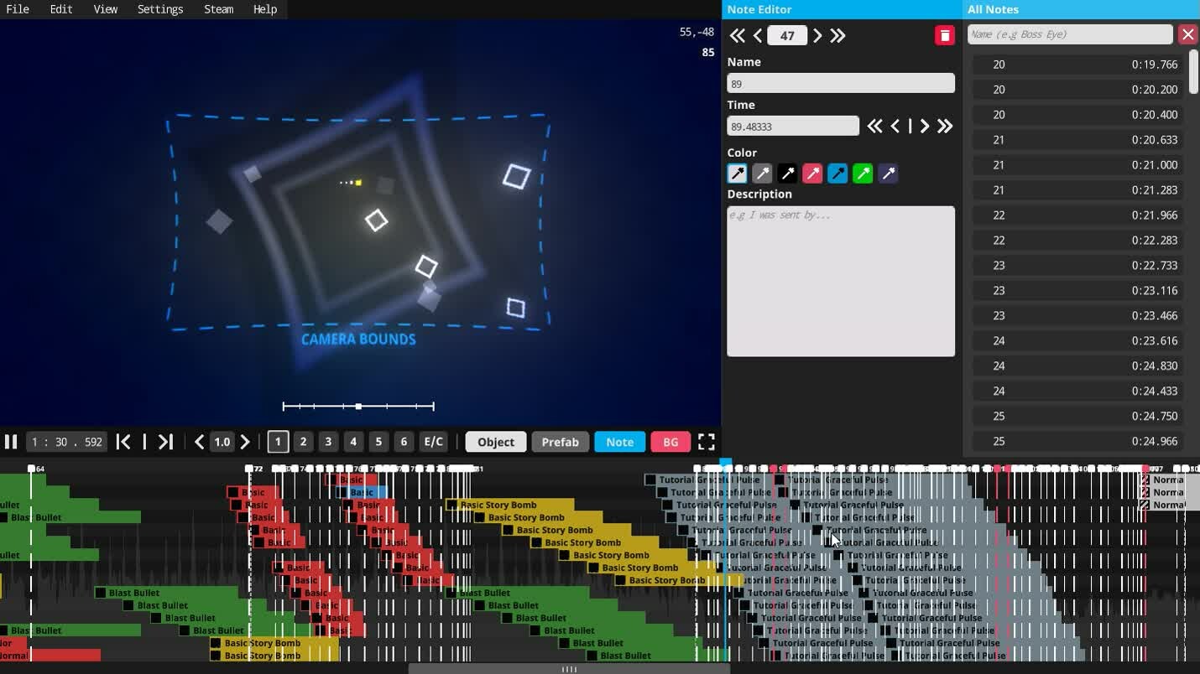Go to the next note chevron
The height and width of the screenshot is (674, 1200).
pyautogui.click(x=817, y=35)
